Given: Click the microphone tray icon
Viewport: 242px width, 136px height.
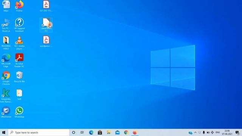Looking at the screenshot, I should [204, 133].
